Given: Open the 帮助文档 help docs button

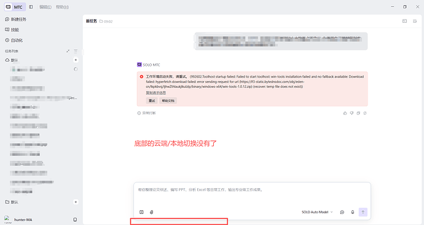Looking at the screenshot, I should [x=168, y=101].
